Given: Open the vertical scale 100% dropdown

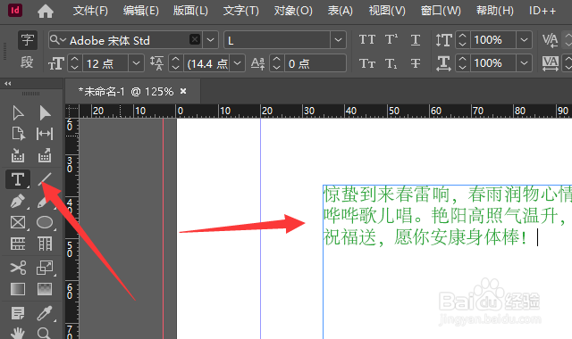Looking at the screenshot, I should 525,39.
